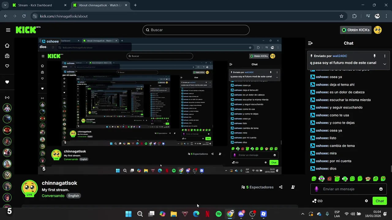This screenshot has height=220, width=392.
Task: Click the Conversando category link
Action: pos(53,196)
